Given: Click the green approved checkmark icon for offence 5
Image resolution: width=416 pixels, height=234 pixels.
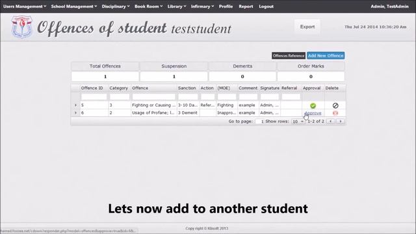Looking at the screenshot, I should click(313, 105).
